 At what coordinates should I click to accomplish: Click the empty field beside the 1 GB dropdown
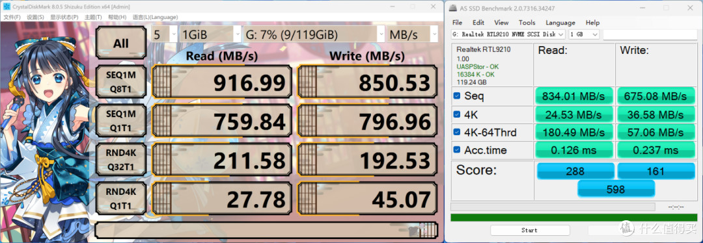[650, 34]
